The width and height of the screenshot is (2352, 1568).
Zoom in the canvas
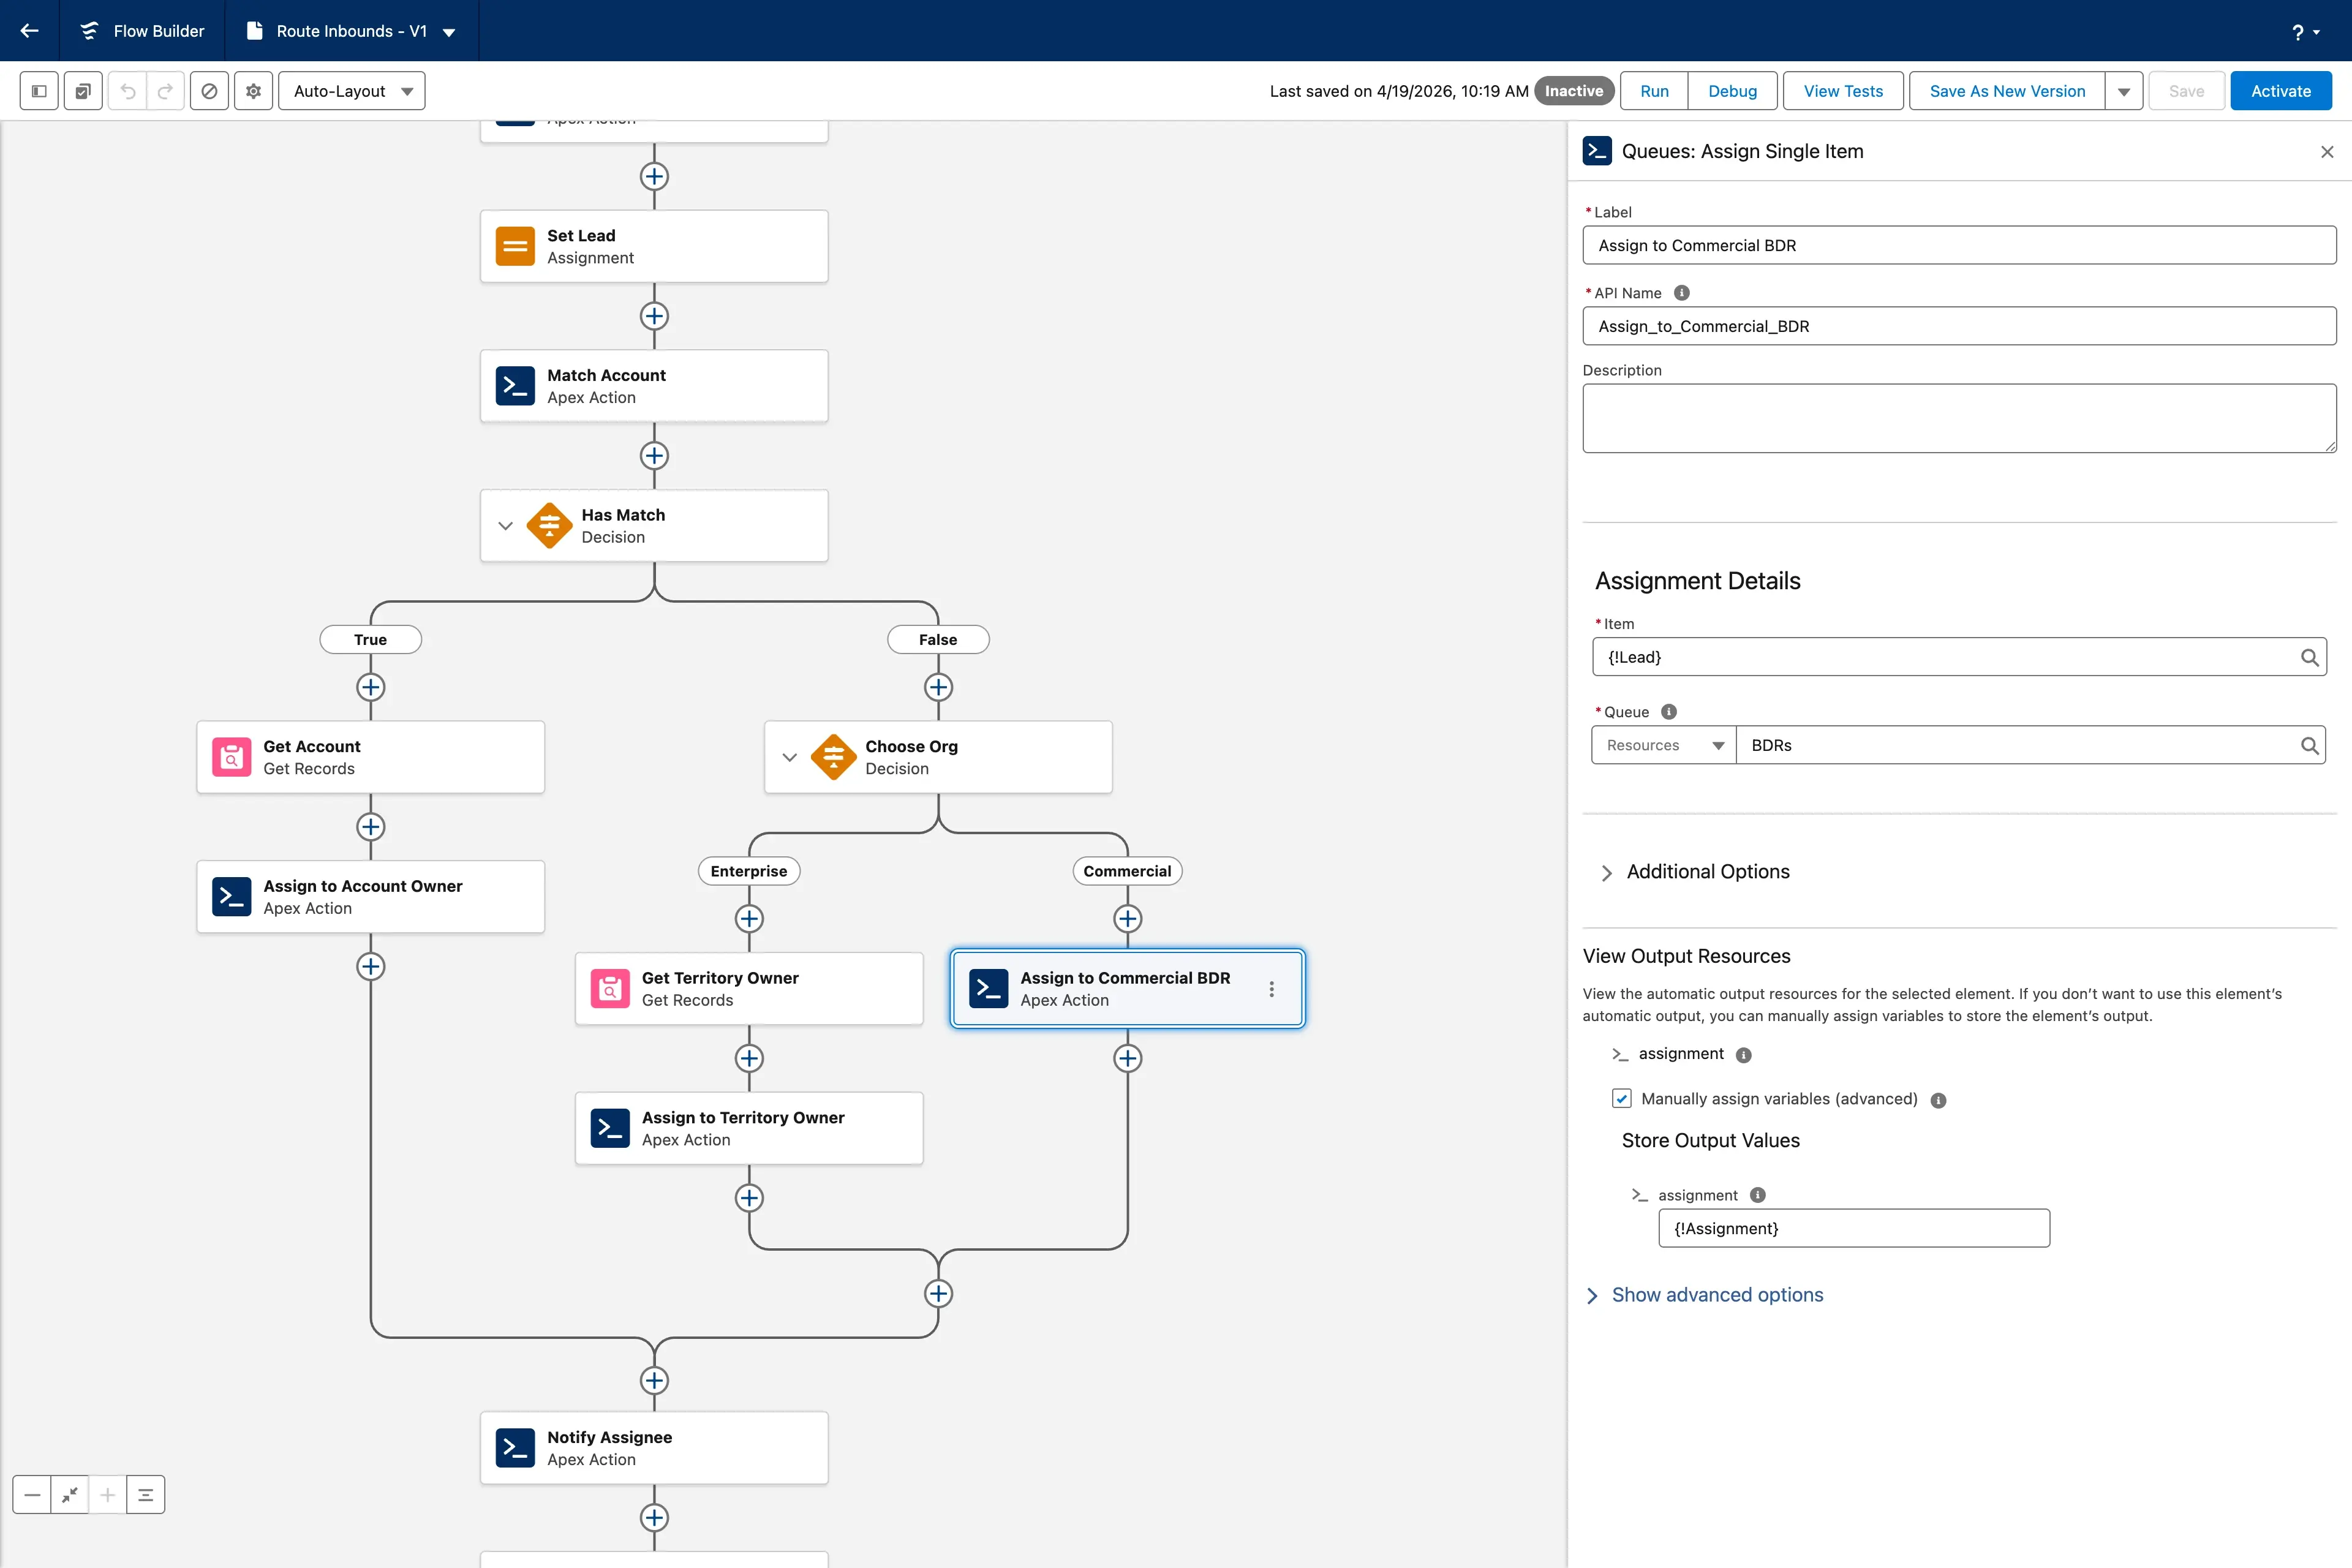click(x=108, y=1495)
